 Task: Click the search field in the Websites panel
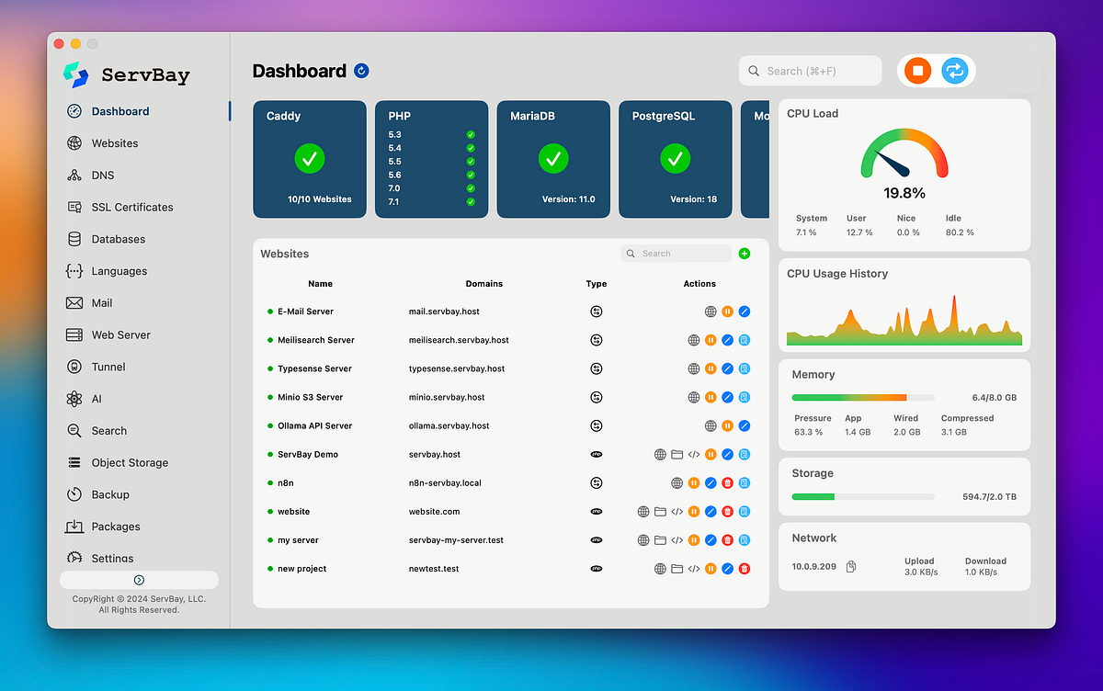pos(676,253)
